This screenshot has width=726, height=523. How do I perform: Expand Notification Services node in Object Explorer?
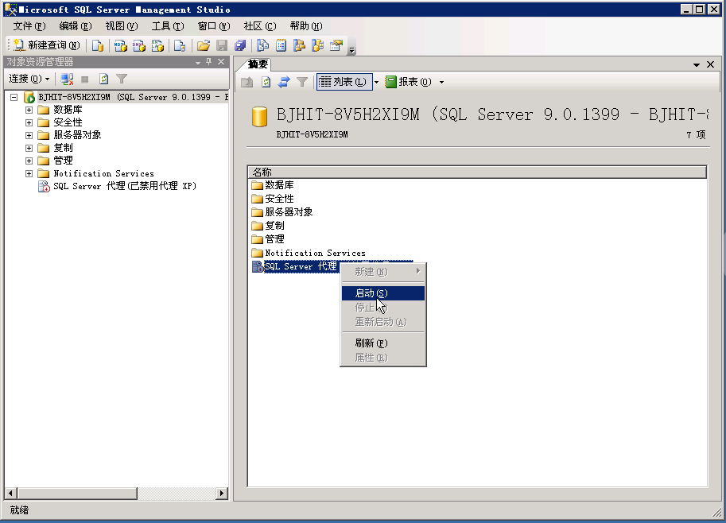pos(29,173)
